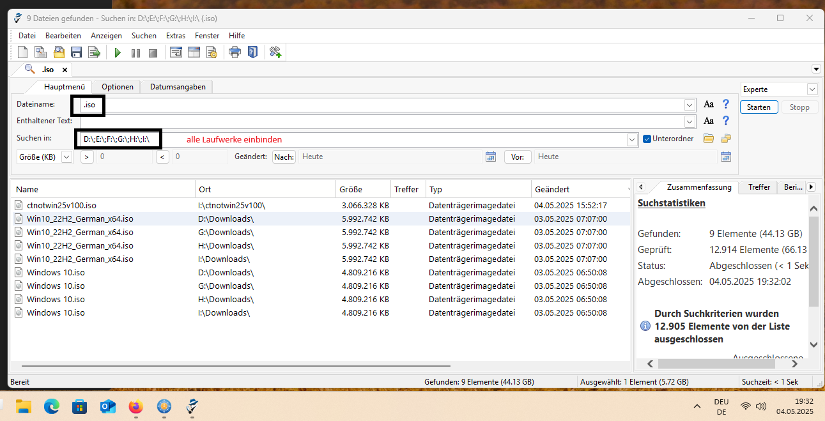Open the blue help book icon

[x=252, y=52]
